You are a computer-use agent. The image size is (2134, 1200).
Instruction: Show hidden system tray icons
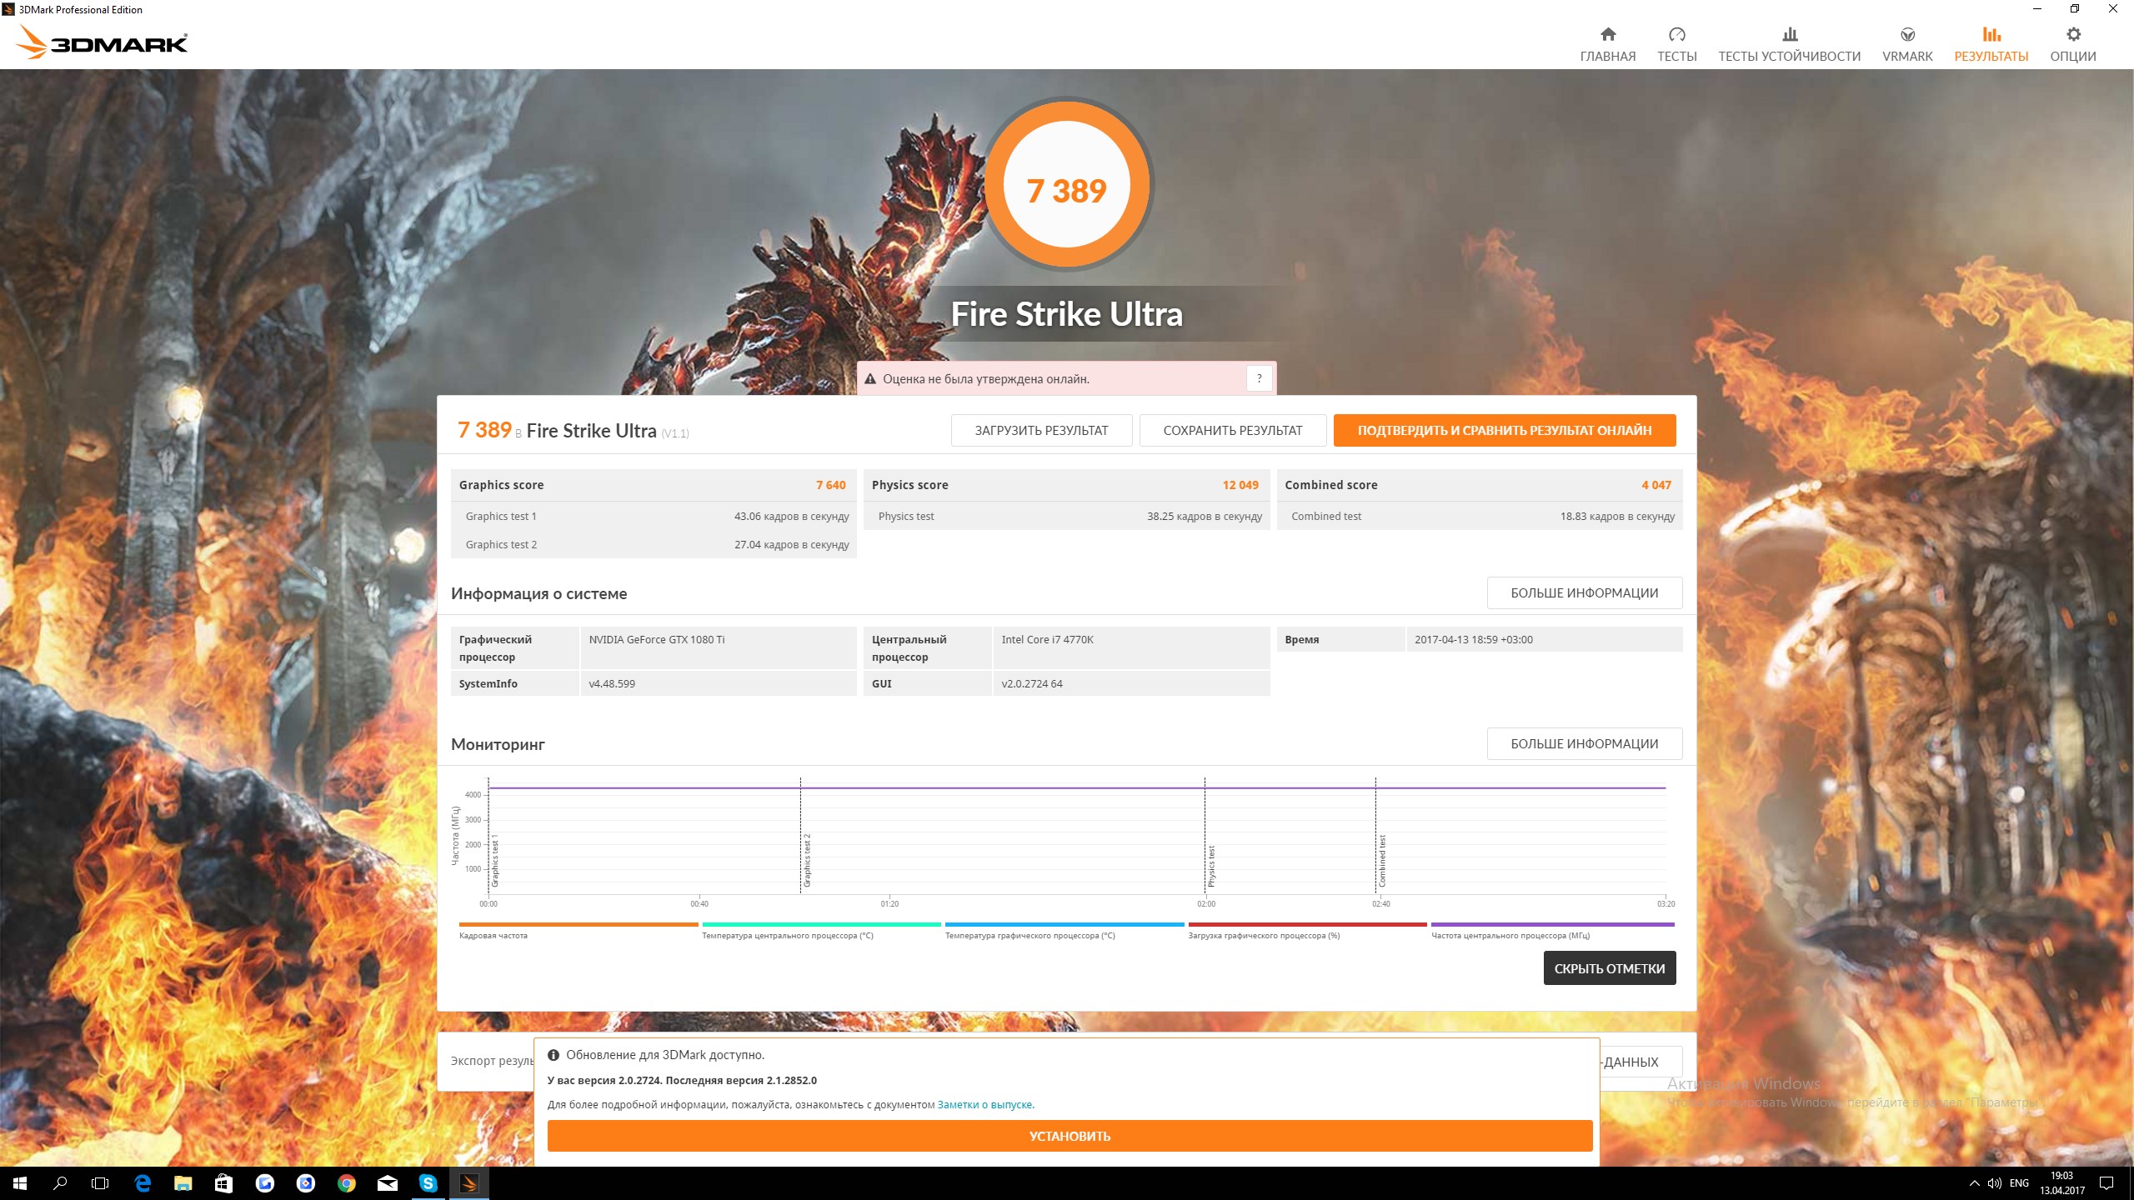tap(1974, 1182)
